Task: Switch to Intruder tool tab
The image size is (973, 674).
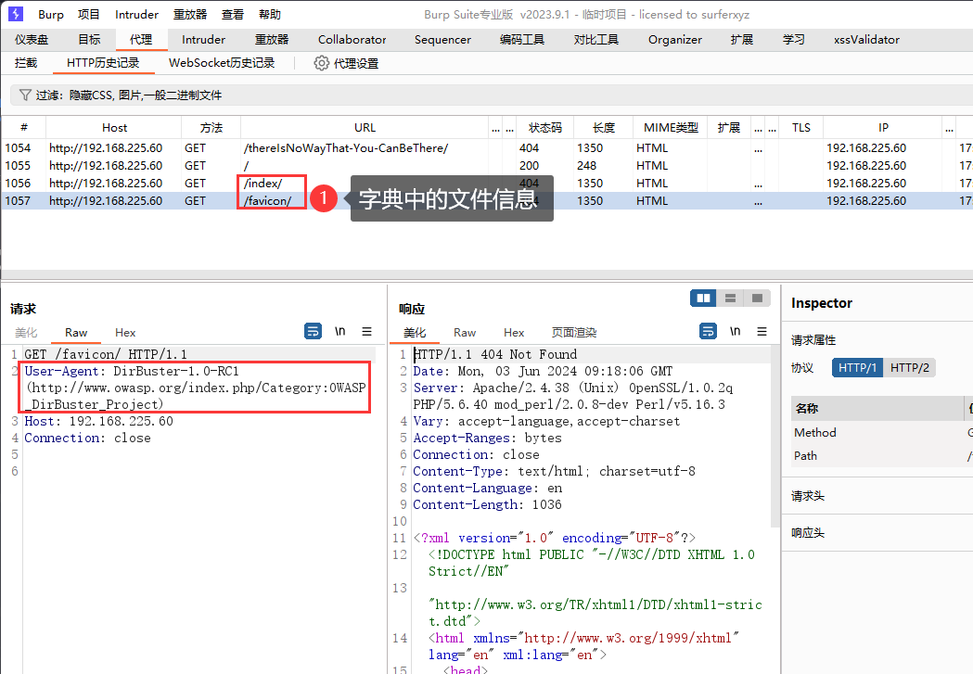Action: pos(203,40)
